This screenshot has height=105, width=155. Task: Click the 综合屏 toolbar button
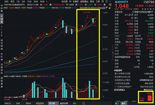pyautogui.click(x=64, y=1)
